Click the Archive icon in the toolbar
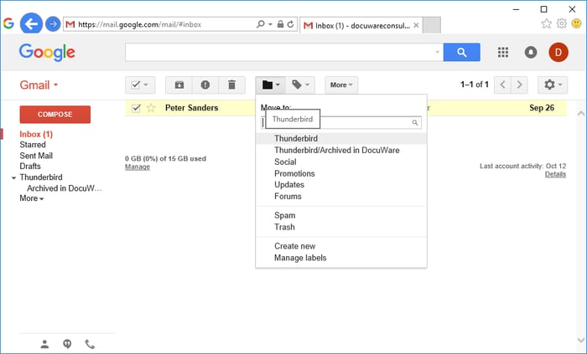 click(x=179, y=85)
